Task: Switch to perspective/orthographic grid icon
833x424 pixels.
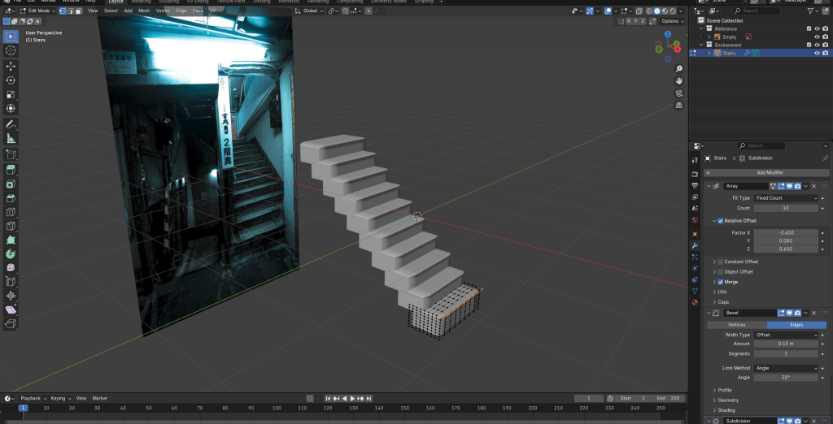Action: coord(679,106)
